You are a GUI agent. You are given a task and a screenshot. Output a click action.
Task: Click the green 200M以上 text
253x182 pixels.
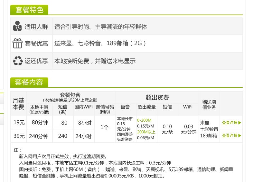coord(146,132)
